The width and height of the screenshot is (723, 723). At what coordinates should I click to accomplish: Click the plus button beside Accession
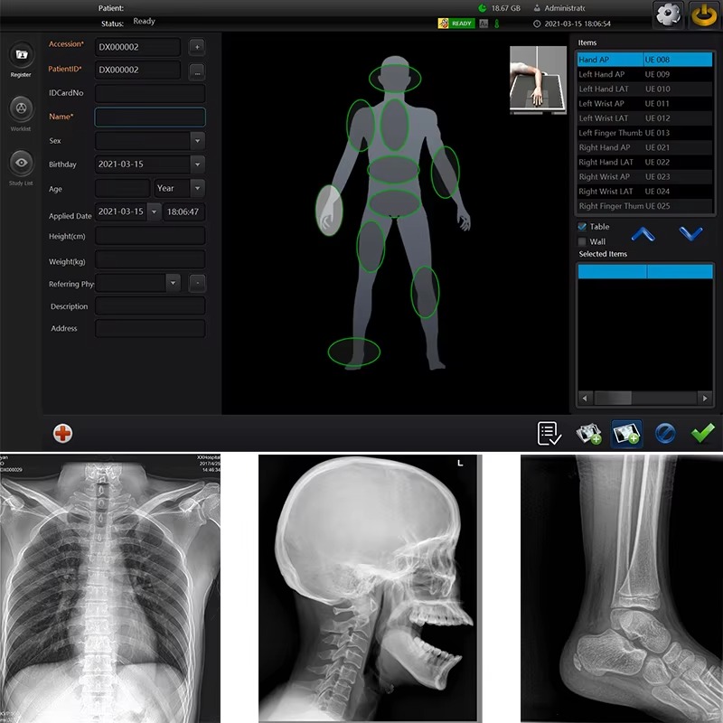(x=197, y=46)
